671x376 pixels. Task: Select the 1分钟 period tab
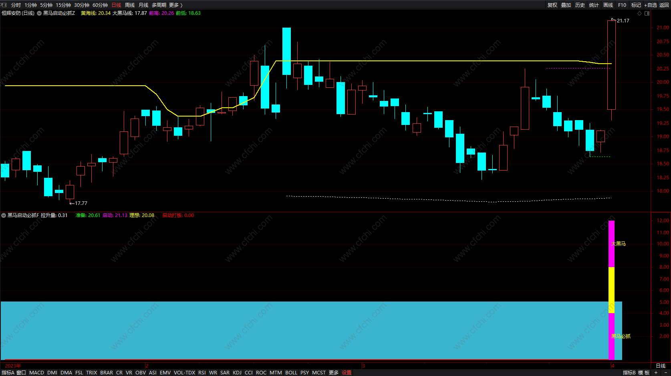pos(30,5)
